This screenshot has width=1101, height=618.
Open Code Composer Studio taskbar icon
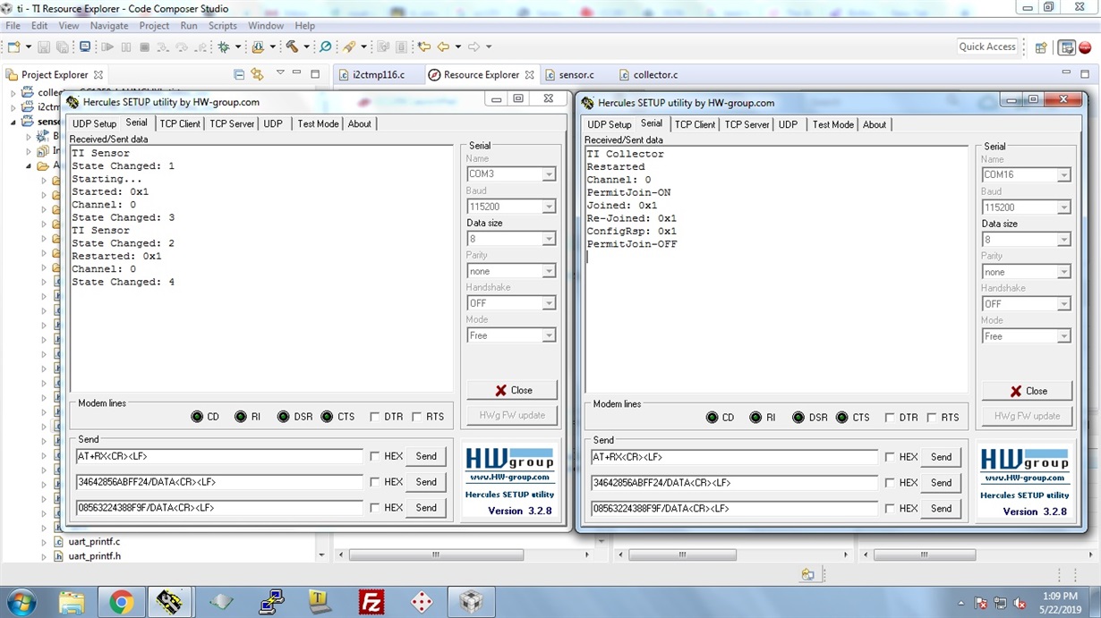pyautogui.click(x=471, y=602)
